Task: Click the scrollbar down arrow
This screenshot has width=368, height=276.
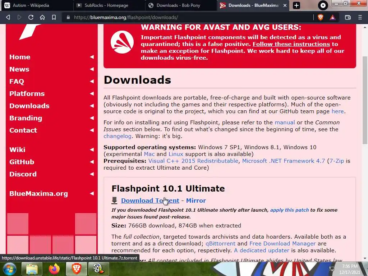Action: click(365, 259)
